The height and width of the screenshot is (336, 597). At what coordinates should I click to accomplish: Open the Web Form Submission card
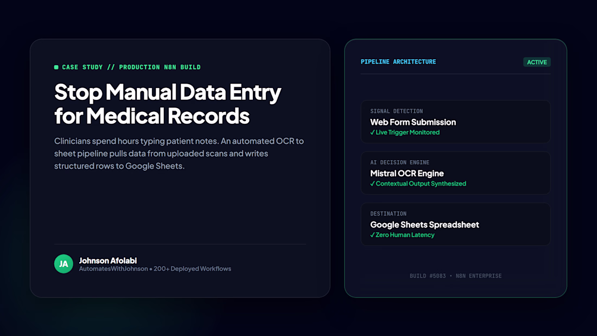tap(455, 122)
